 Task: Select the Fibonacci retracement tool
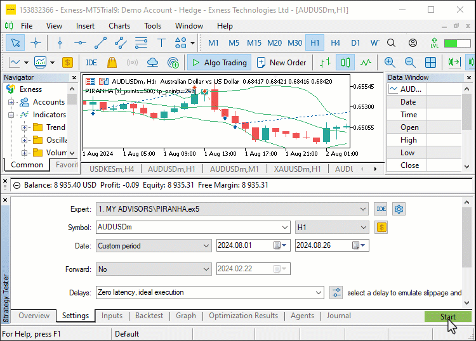pyautogui.click(x=141, y=42)
